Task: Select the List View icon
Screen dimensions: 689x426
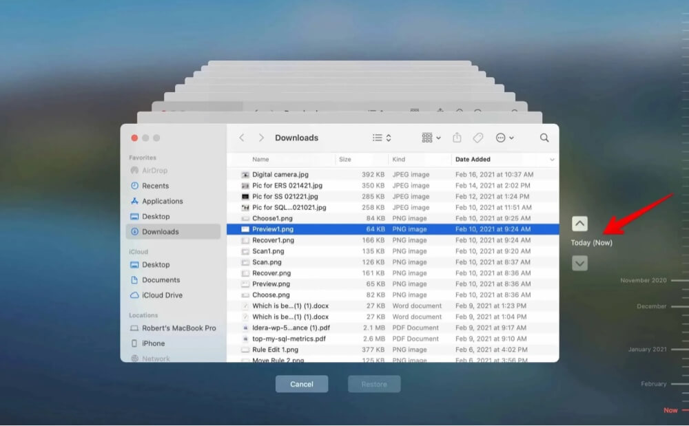Action: [x=378, y=138]
